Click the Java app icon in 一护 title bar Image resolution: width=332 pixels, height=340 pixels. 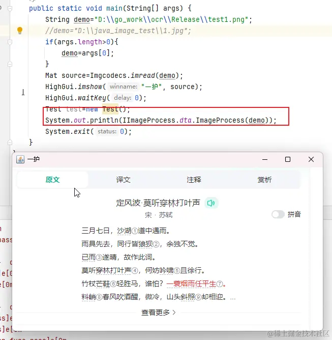[x=20, y=159]
